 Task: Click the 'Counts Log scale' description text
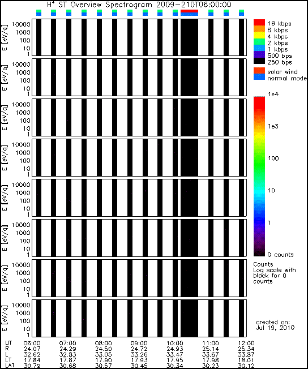275,273
